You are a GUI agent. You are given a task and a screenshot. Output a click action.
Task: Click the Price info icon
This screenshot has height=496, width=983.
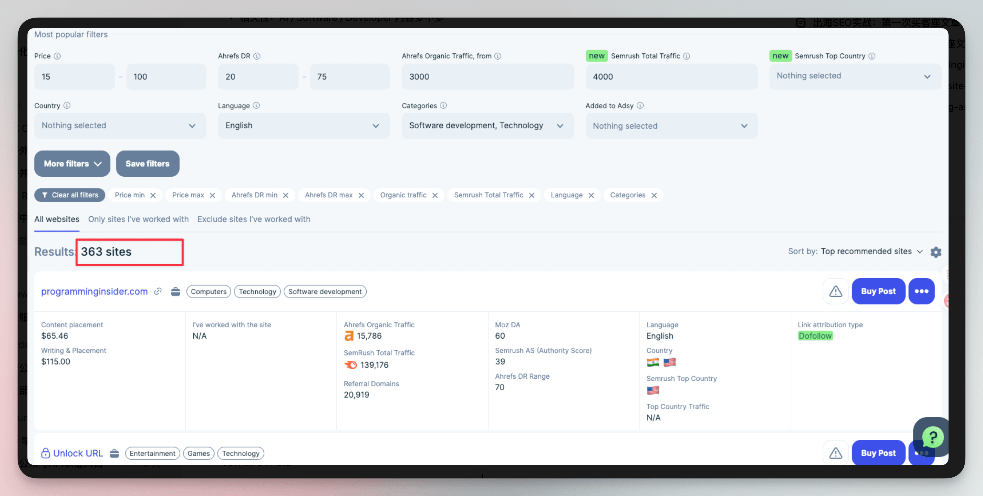[x=57, y=56]
